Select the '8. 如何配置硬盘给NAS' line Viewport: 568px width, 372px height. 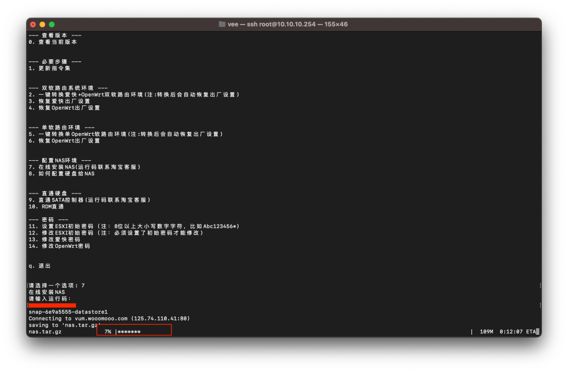coord(62,174)
